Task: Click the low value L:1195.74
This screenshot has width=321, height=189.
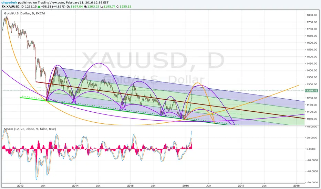Action: click(x=108, y=7)
